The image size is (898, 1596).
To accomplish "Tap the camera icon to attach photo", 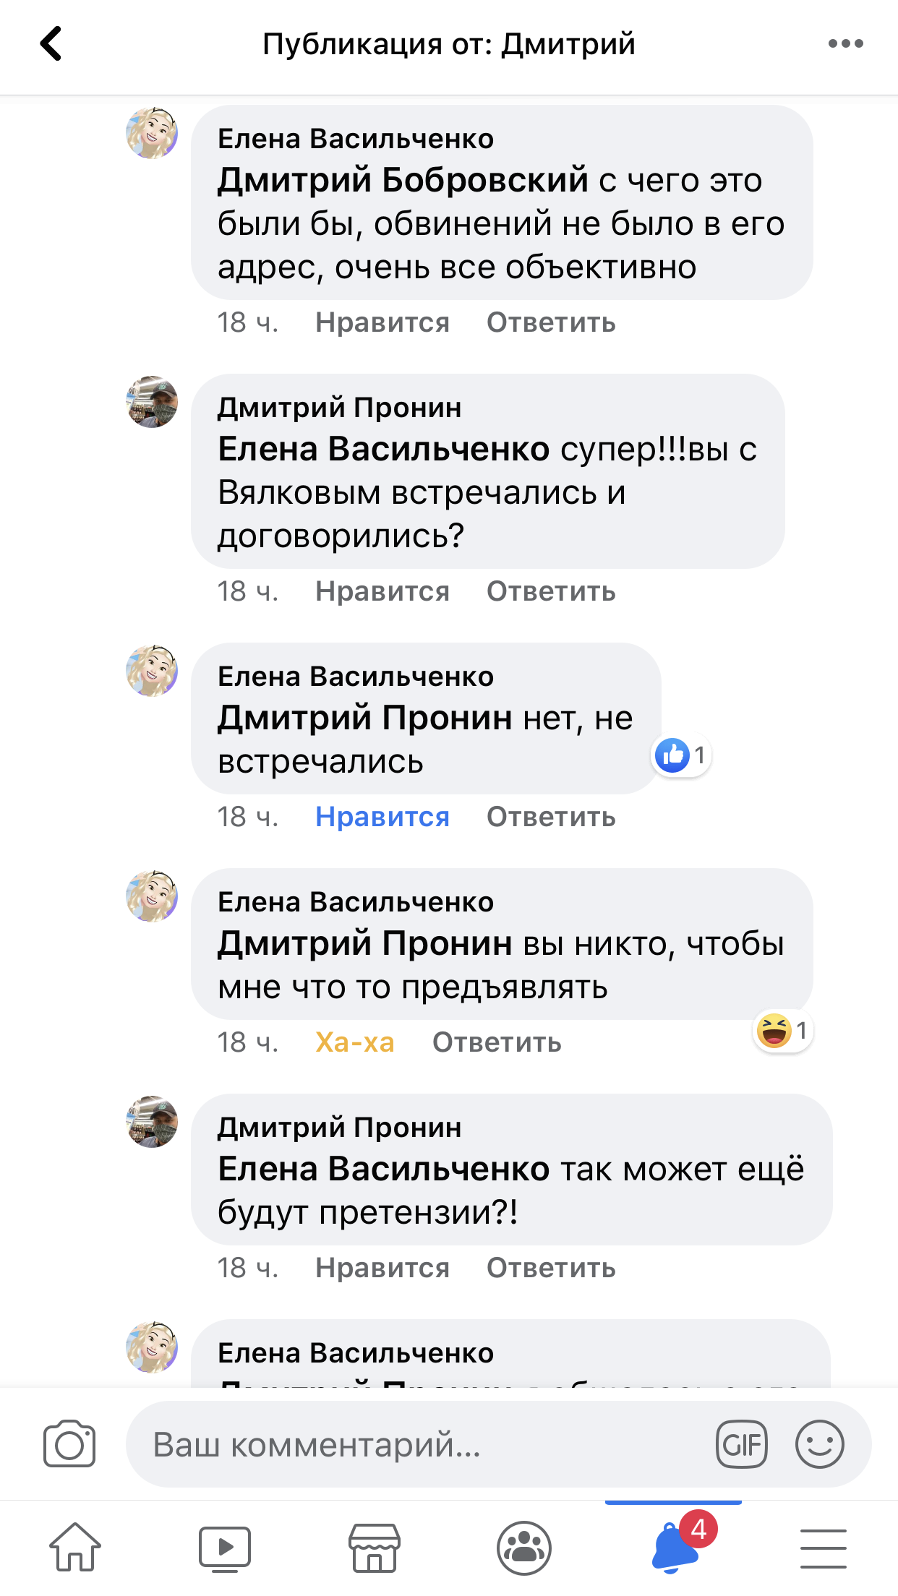I will [69, 1444].
